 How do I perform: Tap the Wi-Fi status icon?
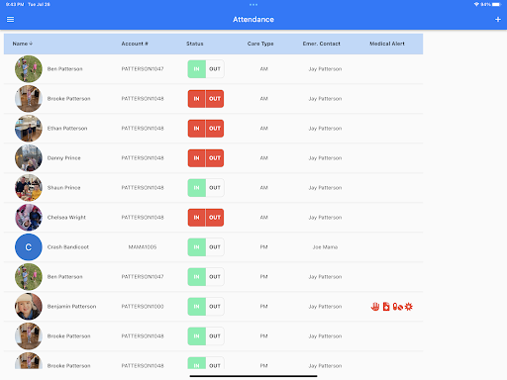pyautogui.click(x=476, y=4)
